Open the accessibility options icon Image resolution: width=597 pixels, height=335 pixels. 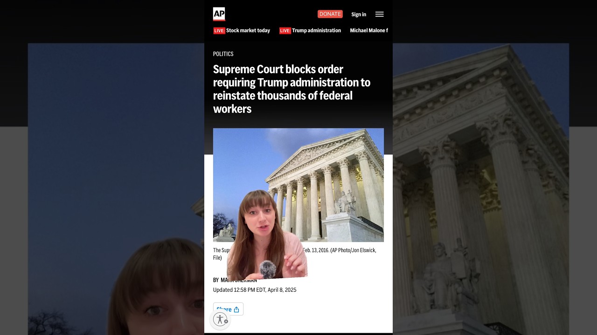pyautogui.click(x=220, y=319)
